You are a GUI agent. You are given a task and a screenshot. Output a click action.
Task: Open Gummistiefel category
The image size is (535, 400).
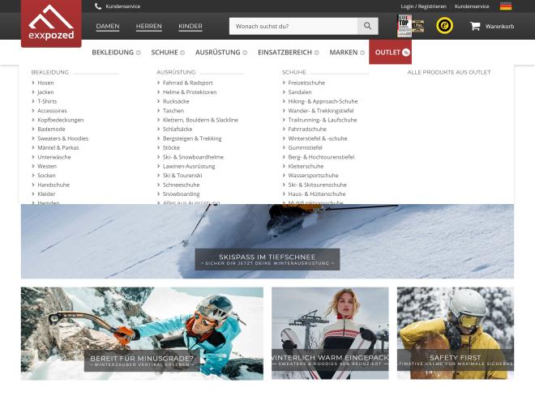(305, 147)
